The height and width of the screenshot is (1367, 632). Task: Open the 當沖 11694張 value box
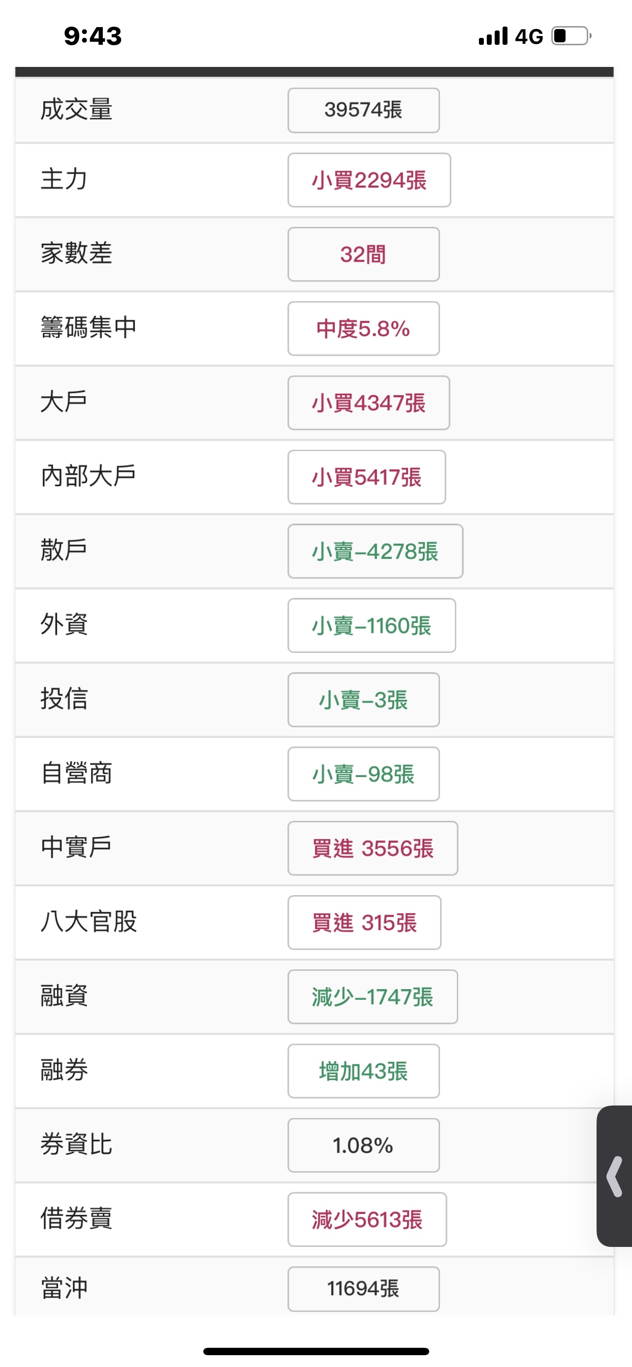[363, 1288]
